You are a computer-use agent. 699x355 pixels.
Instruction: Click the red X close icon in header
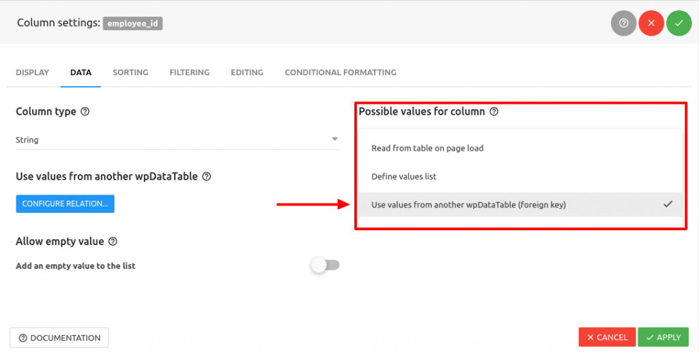coord(651,23)
